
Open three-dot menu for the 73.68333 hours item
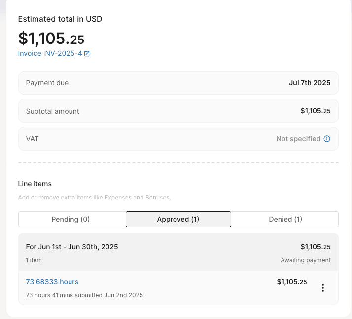point(322,288)
